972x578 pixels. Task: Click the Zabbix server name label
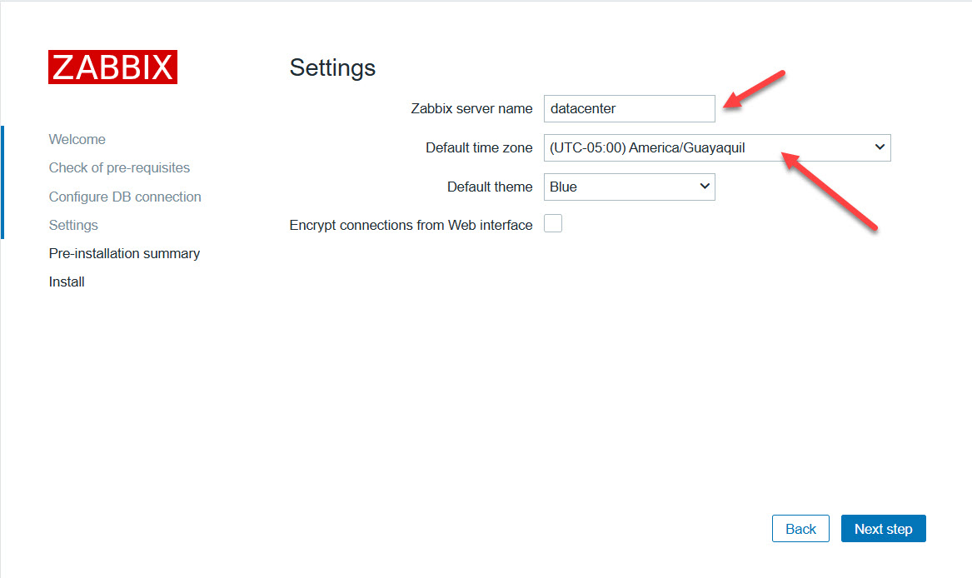(471, 108)
